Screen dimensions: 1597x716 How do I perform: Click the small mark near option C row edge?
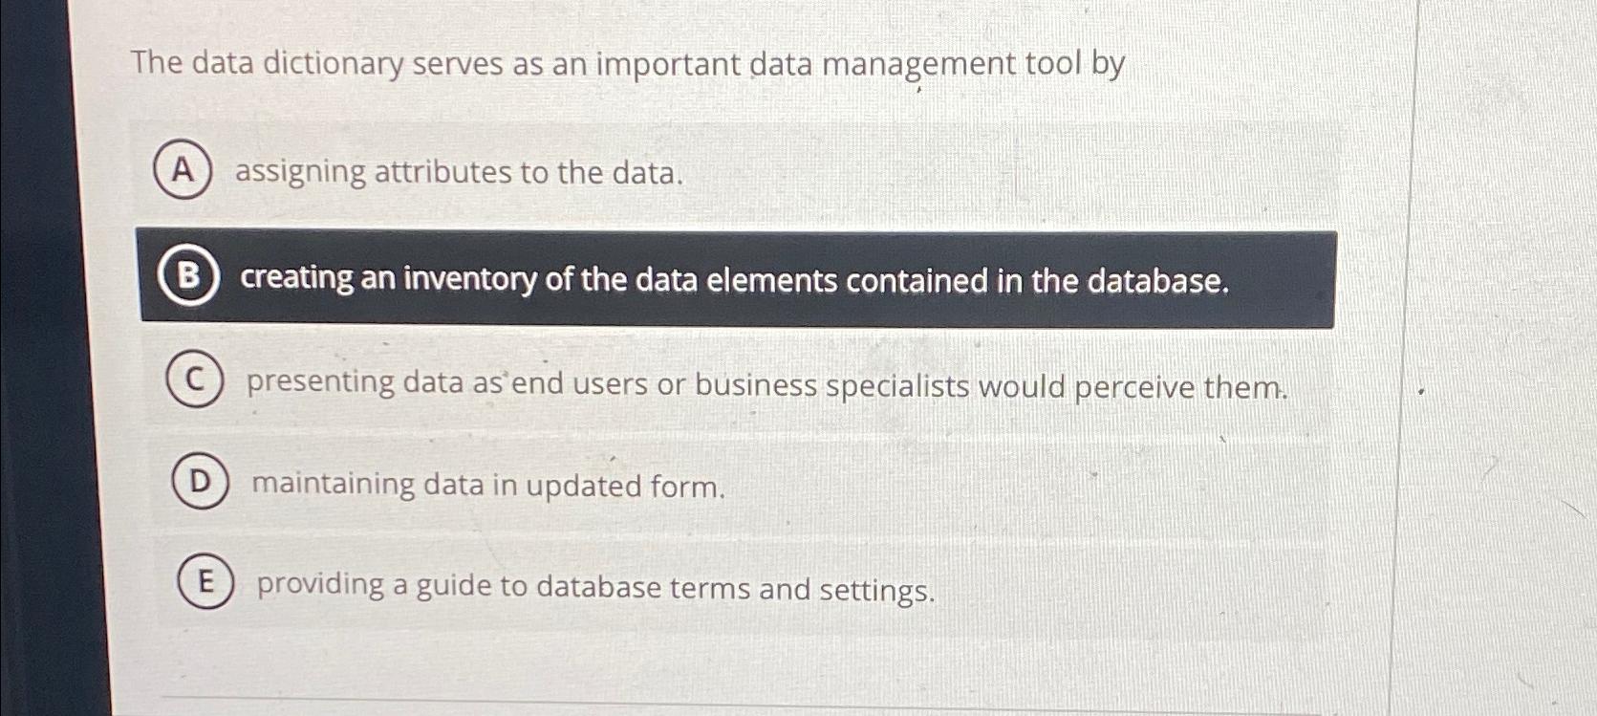[1421, 389]
